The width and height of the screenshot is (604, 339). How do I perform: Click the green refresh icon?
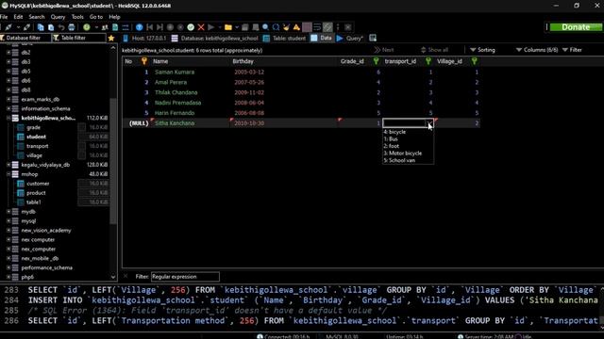(x=87, y=27)
